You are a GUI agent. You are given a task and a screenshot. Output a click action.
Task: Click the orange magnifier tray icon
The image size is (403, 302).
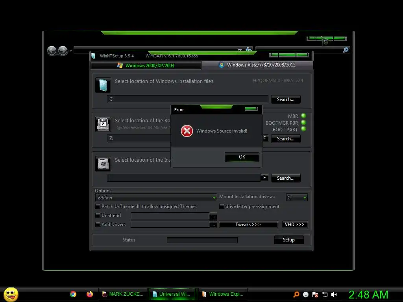296,295
